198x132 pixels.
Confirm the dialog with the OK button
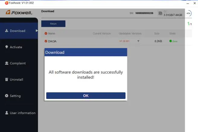pyautogui.click(x=86, y=96)
